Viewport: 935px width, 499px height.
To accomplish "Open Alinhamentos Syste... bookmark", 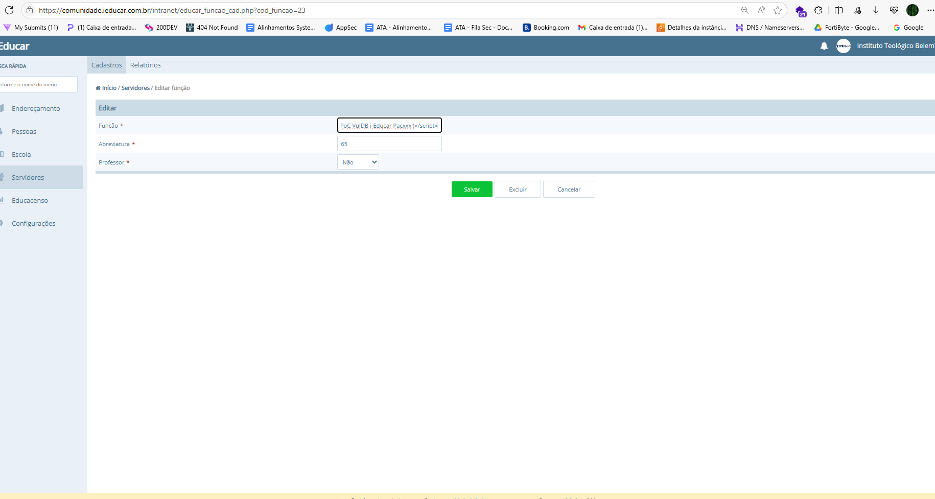I will pyautogui.click(x=280, y=28).
